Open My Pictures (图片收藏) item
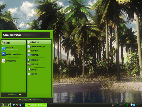Image resolution: width=142 pixels, height=107 pixels. 39,51
